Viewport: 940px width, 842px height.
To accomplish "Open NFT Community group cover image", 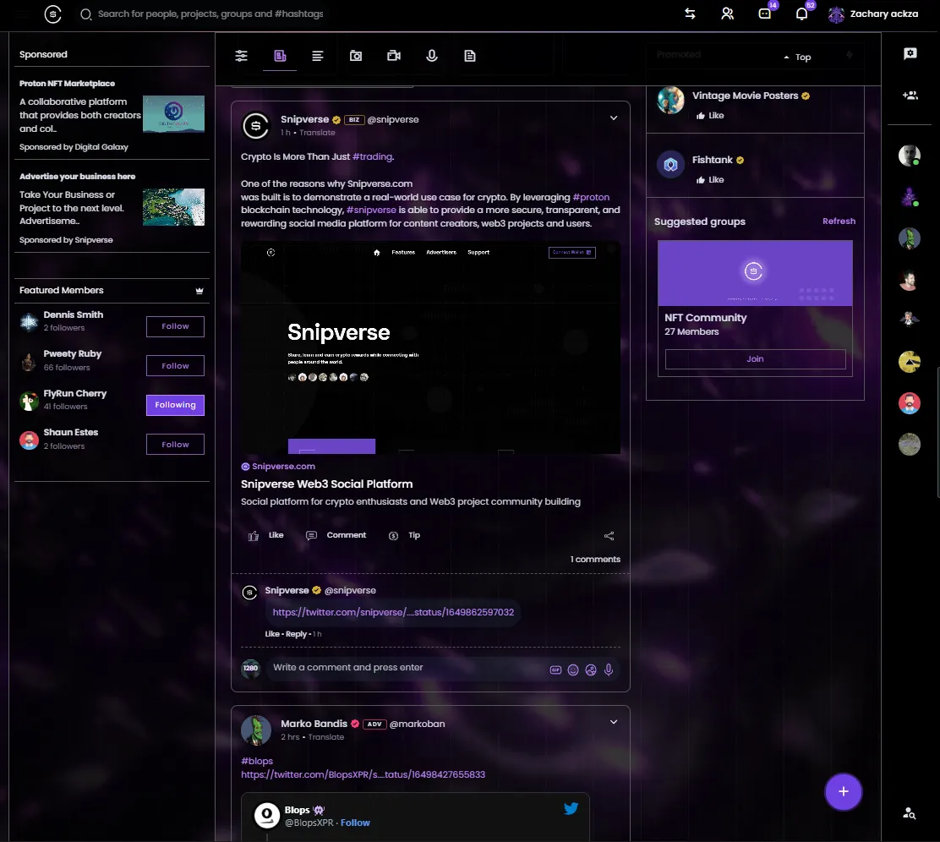I will [x=755, y=273].
